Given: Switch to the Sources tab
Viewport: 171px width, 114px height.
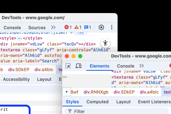Looking at the screenshot, I should point(37,28).
